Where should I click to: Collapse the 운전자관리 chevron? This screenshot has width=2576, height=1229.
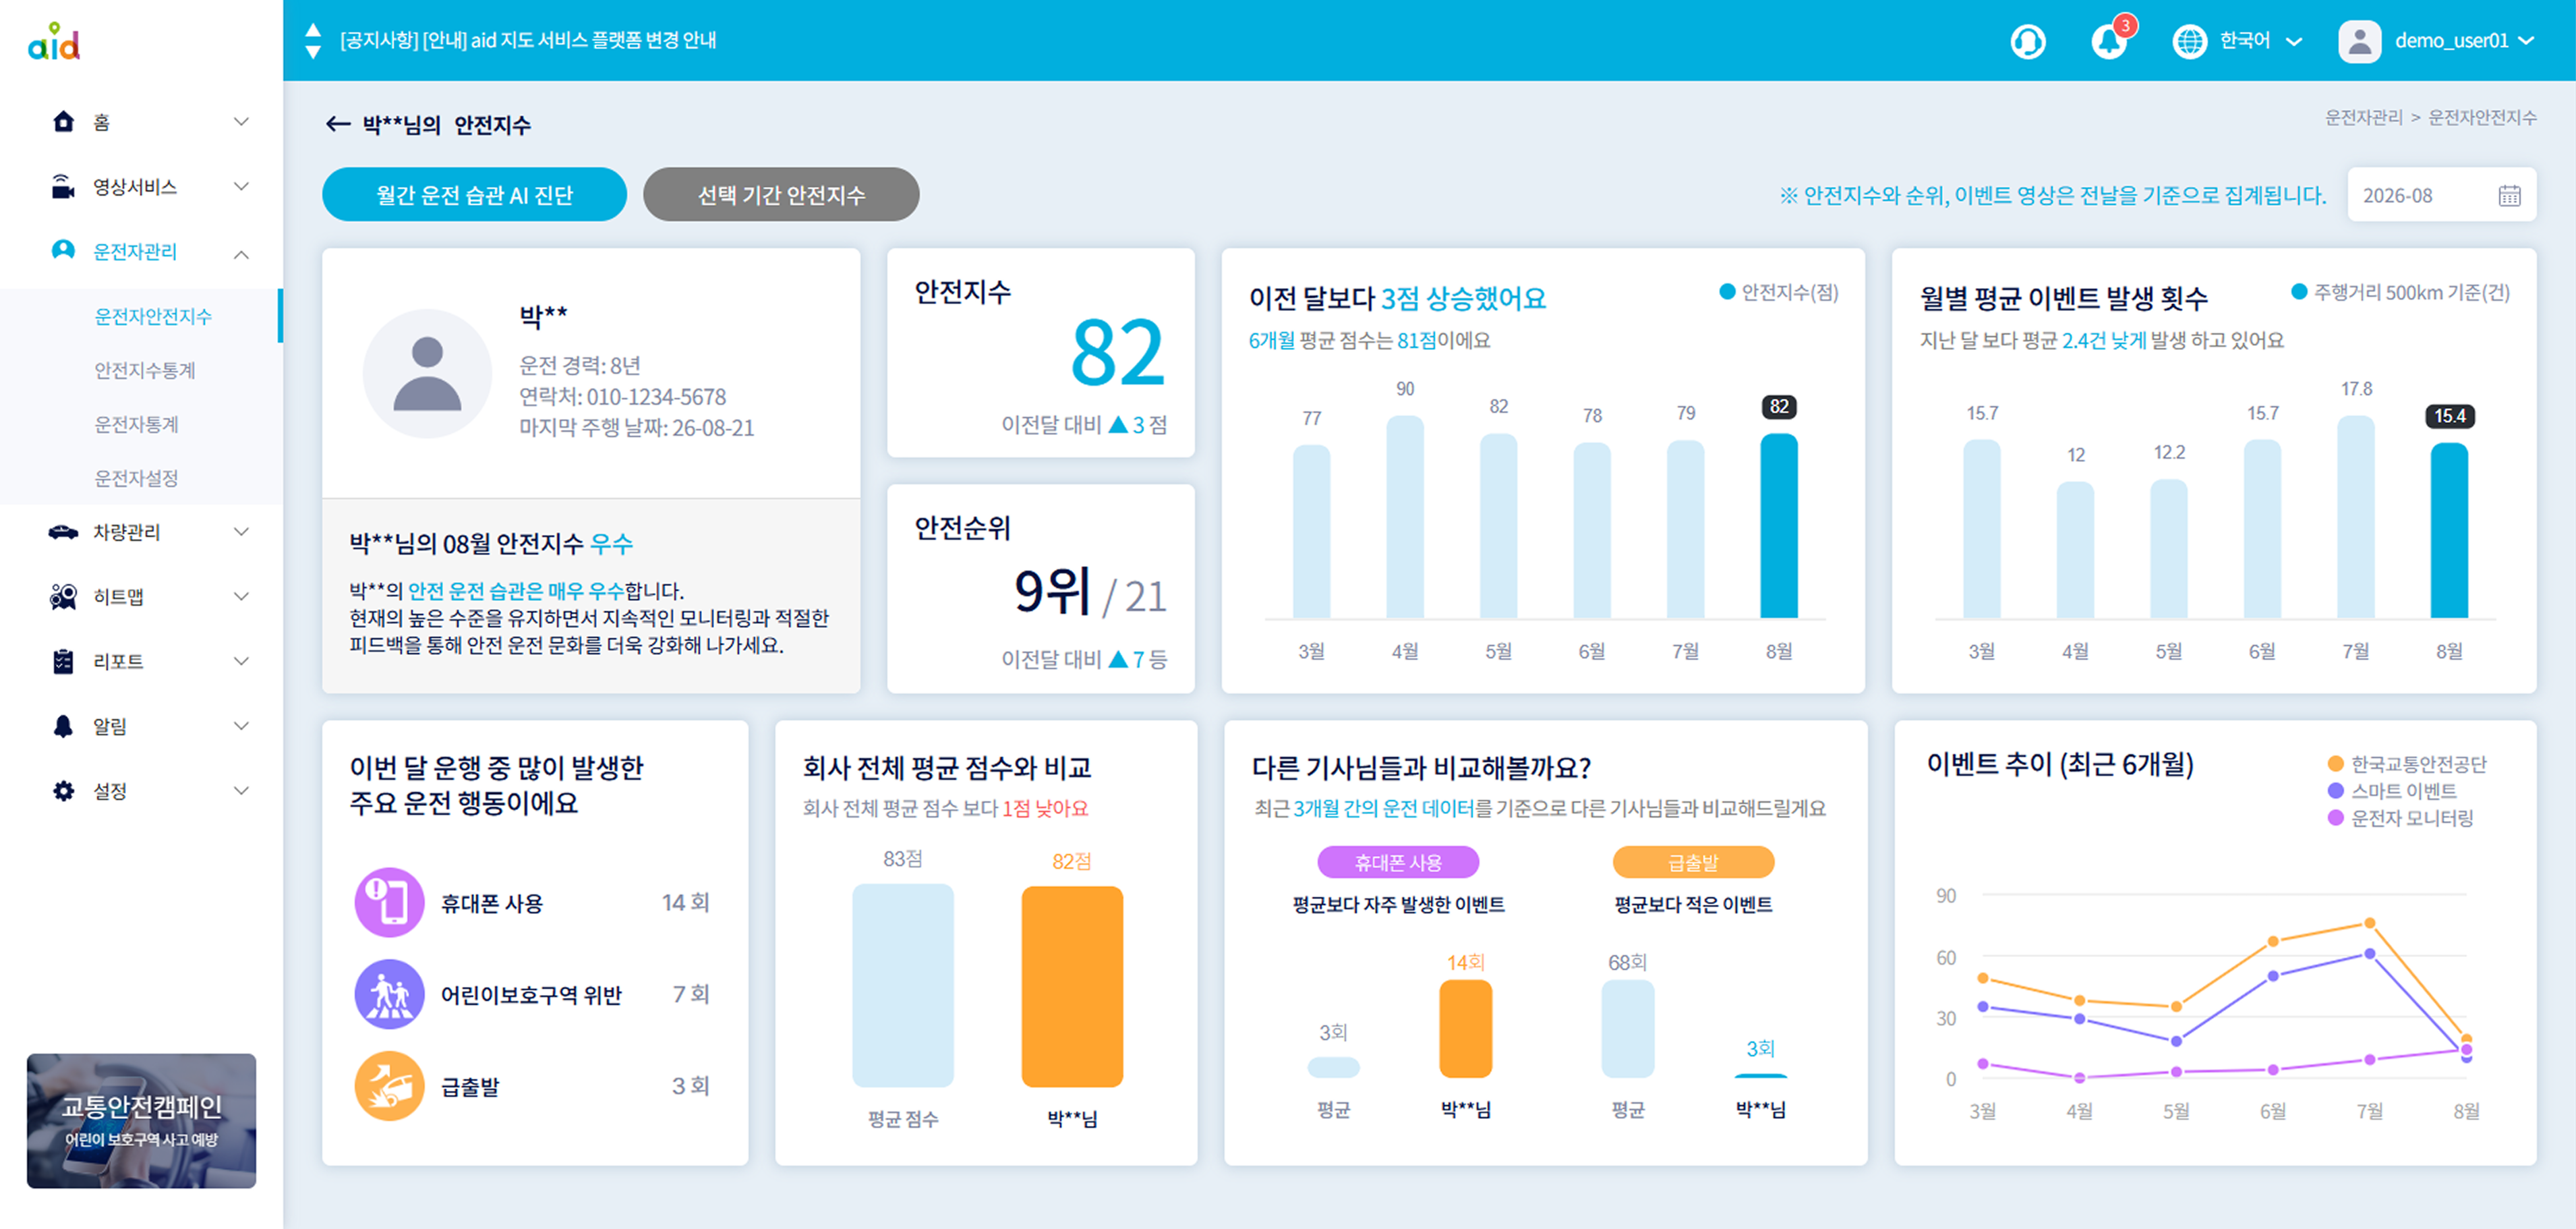241,254
